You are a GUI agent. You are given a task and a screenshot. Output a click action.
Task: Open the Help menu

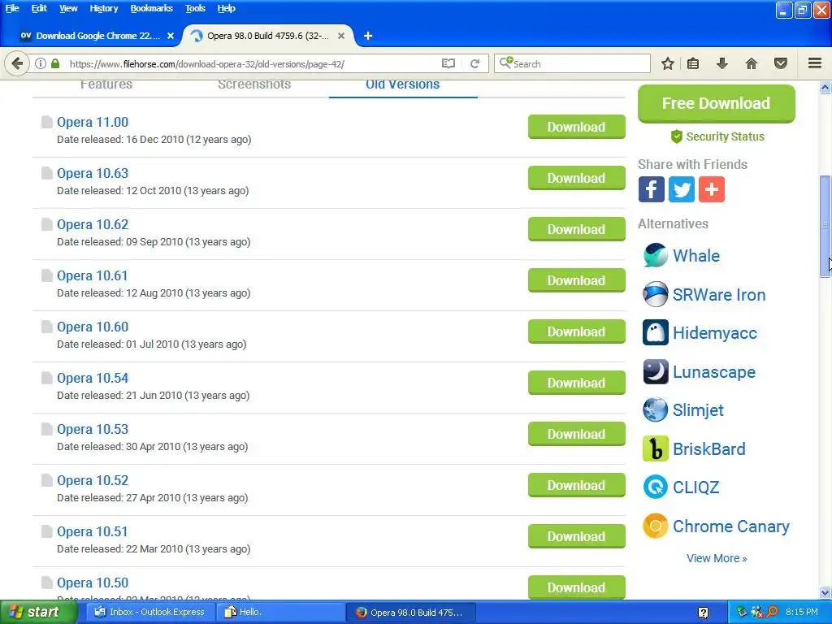coord(226,8)
